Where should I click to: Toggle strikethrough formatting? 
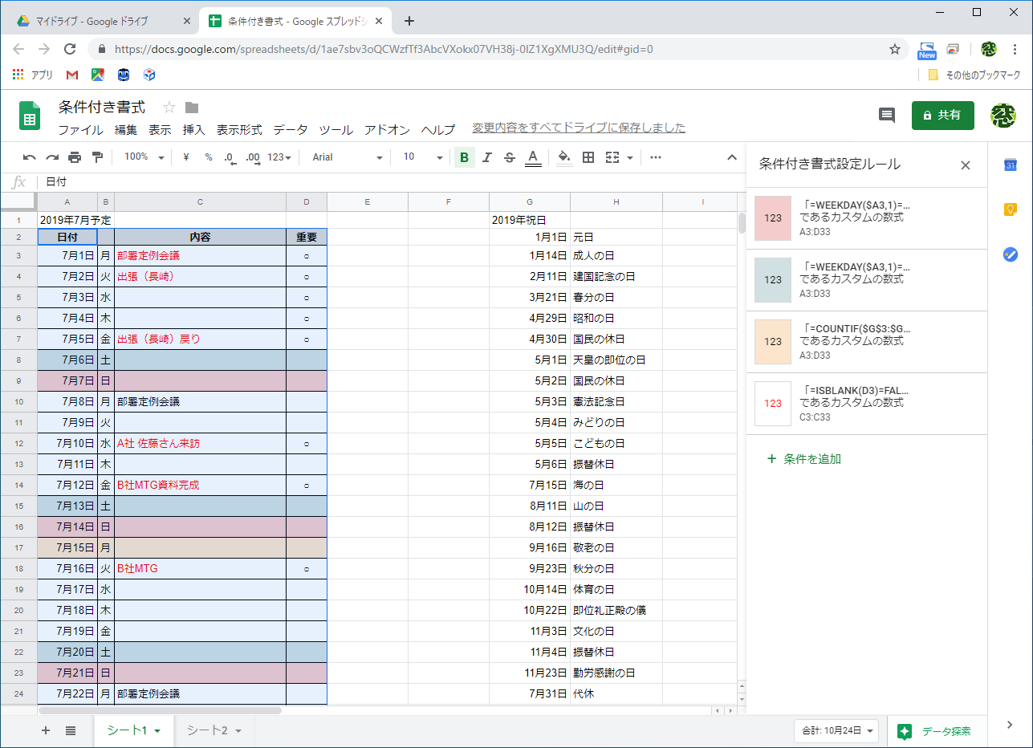pyautogui.click(x=509, y=157)
